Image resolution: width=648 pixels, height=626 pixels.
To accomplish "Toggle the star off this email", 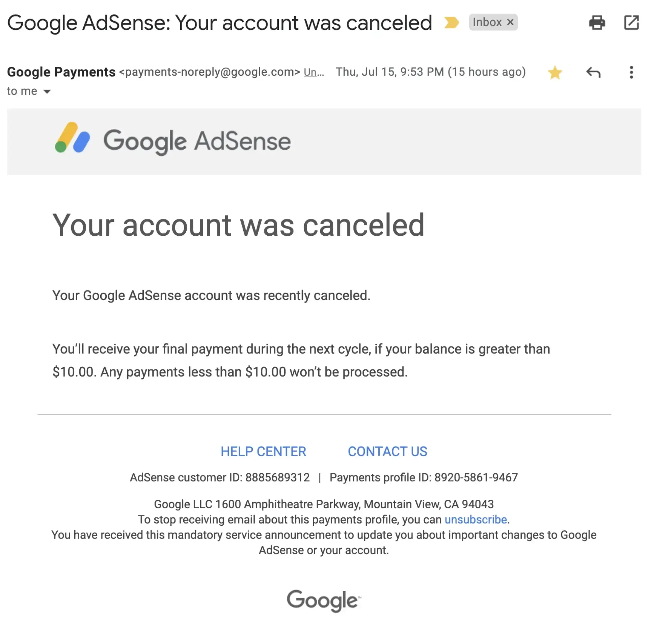I will (x=555, y=72).
